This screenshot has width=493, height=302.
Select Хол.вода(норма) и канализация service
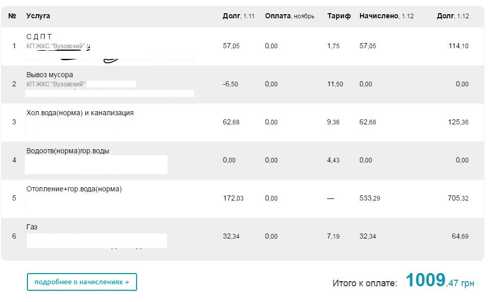(x=80, y=113)
